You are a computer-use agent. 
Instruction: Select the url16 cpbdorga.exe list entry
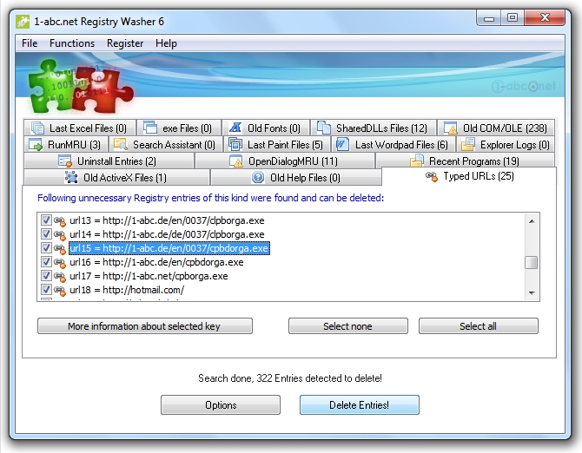point(156,262)
